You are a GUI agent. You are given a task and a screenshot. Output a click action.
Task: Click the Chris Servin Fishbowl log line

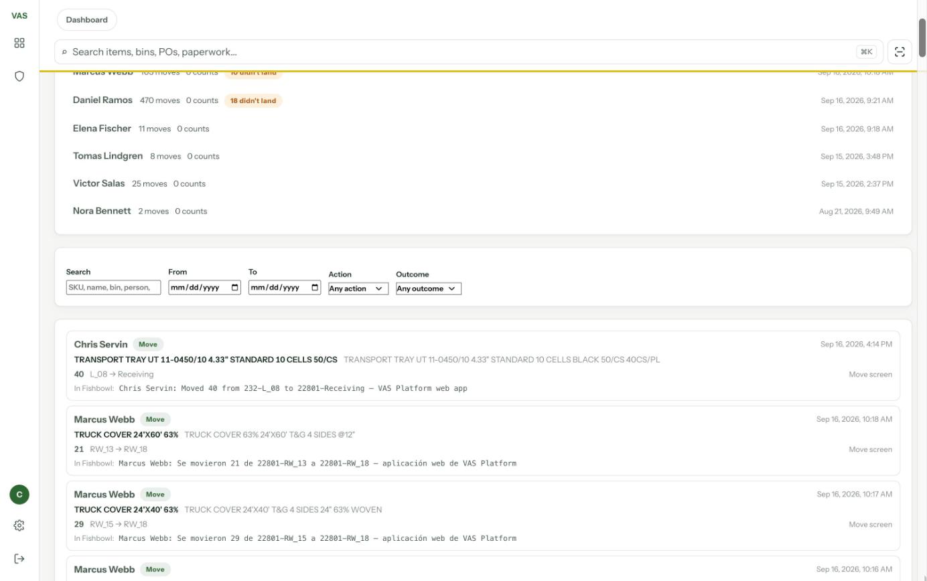point(293,388)
